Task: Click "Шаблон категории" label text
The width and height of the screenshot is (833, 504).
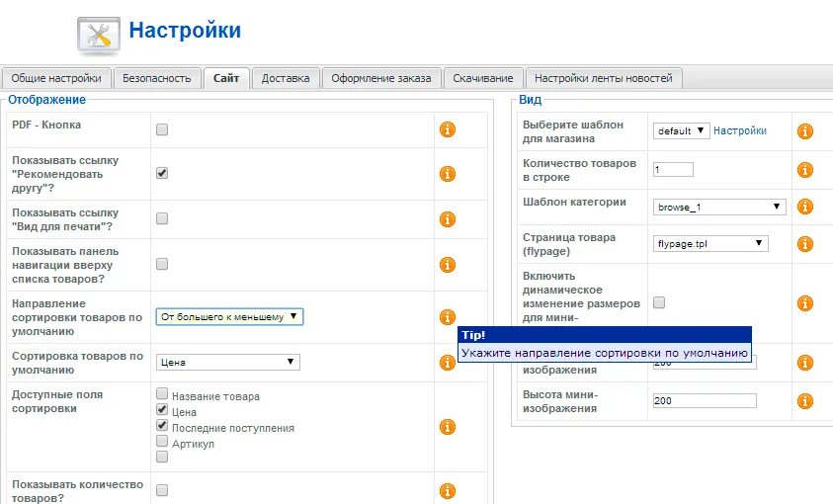Action: pyautogui.click(x=574, y=202)
